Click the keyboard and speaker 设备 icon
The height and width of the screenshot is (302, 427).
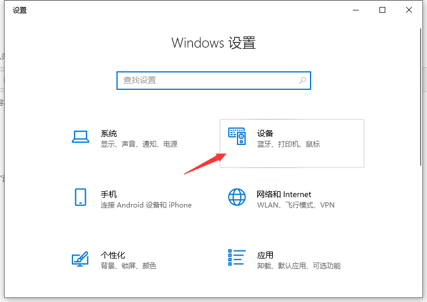(237, 137)
